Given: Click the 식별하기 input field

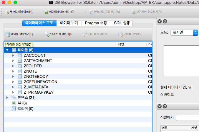Looking at the screenshot, I should click(x=188, y=118).
